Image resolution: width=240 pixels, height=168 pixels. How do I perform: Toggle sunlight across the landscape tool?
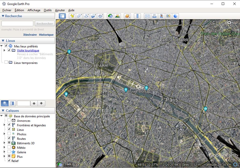tap(117, 16)
